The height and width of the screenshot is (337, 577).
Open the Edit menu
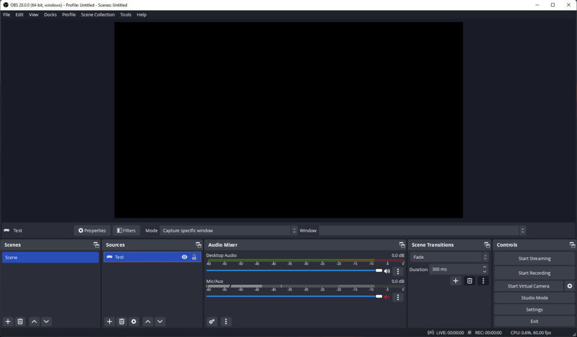20,15
